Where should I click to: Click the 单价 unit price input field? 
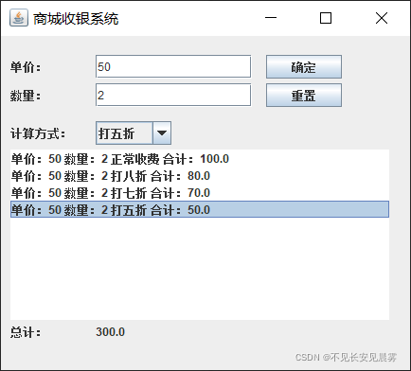tap(173, 66)
